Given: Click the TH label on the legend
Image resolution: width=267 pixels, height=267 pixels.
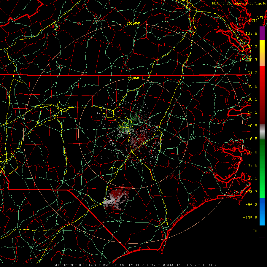Looking at the screenshot, I should (x=255, y=231).
